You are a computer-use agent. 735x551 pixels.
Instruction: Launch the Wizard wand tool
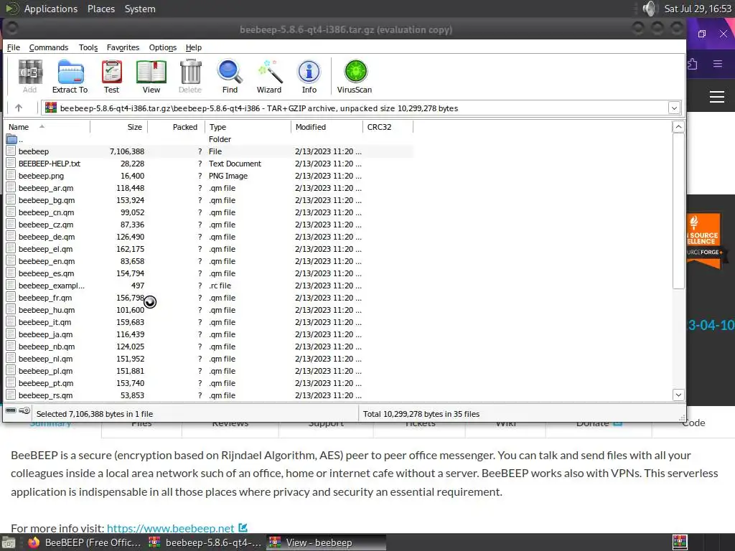[270, 72]
